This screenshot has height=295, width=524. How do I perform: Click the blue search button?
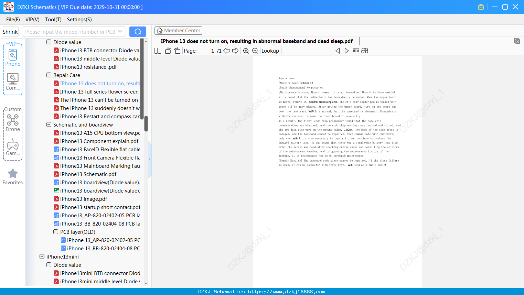(138, 32)
